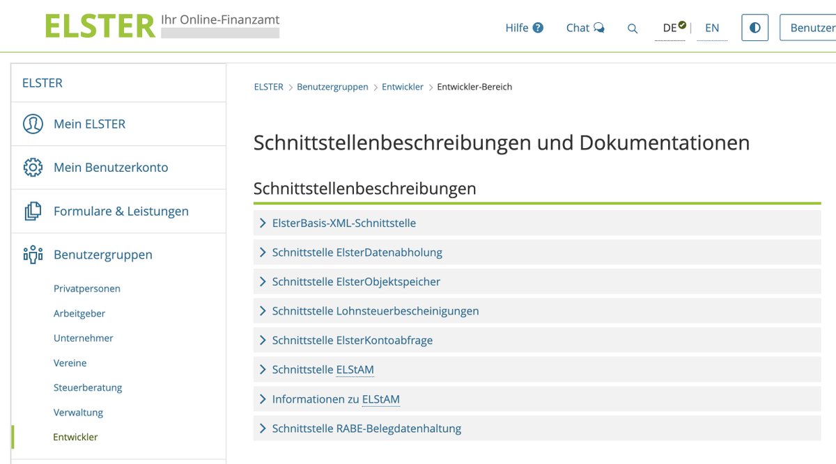Expand Schnittstelle ElsterObjektspeicher section

point(537,282)
